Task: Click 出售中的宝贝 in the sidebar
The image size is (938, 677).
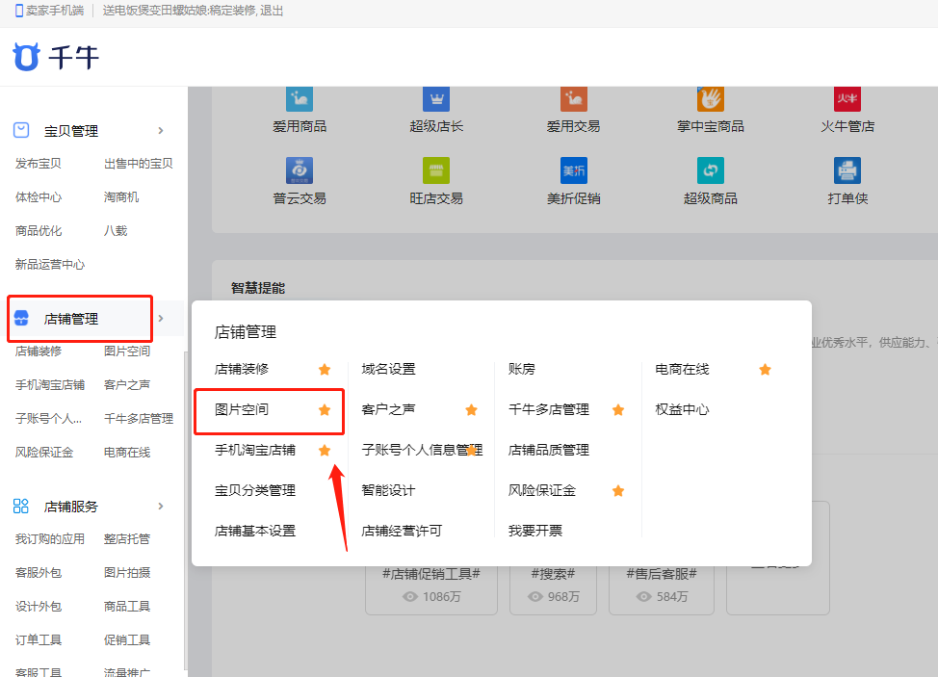Action: point(138,164)
